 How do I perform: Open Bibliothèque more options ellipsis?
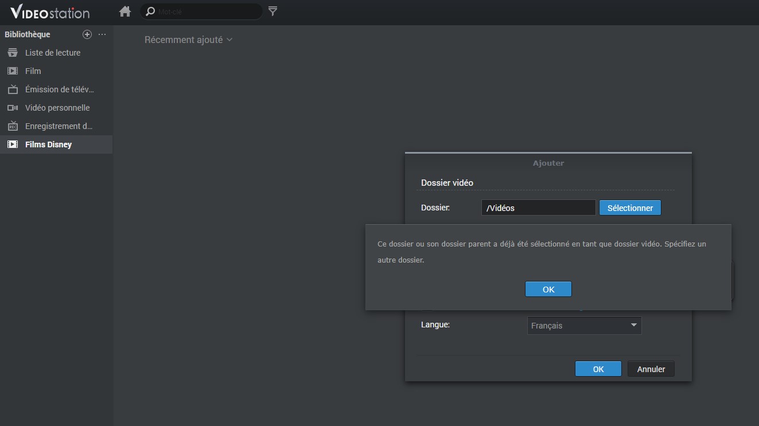(x=102, y=34)
